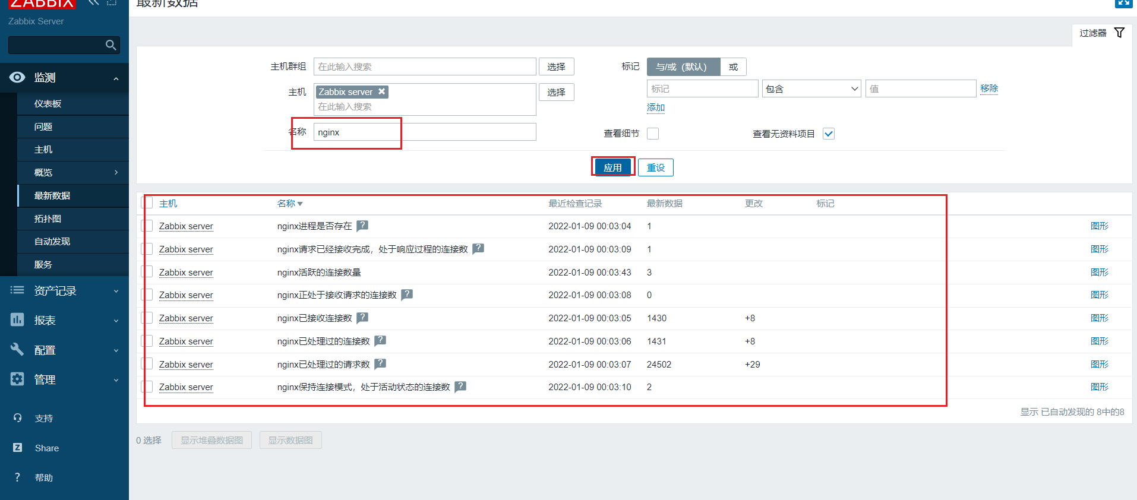Open 图形 link for nginx已处理过的请求数
This screenshot has width=1137, height=500.
1100,364
